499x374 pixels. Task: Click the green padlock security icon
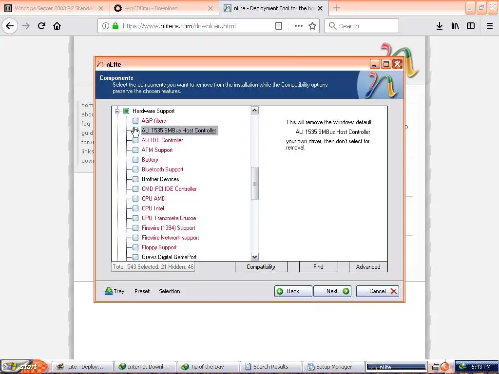(115, 26)
